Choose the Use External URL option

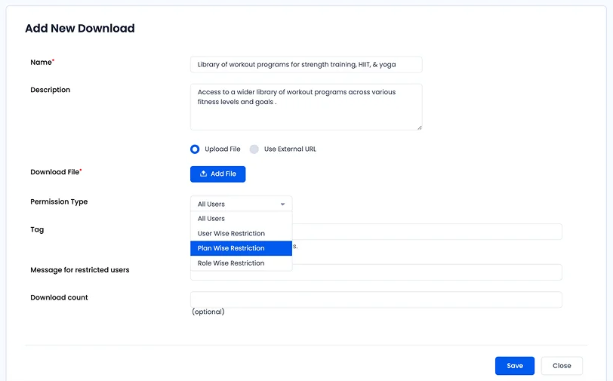click(x=254, y=149)
